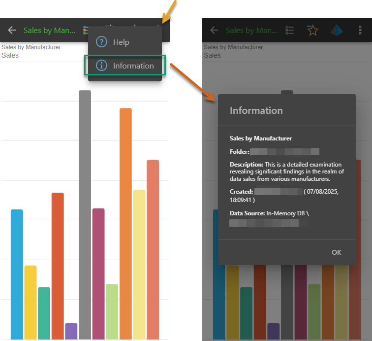
Task: Click the green 'Sales by Man...' title on left
Action: 49,31
